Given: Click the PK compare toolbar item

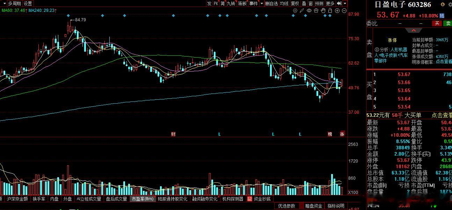Looking at the screenshot, I should tap(216, 3).
